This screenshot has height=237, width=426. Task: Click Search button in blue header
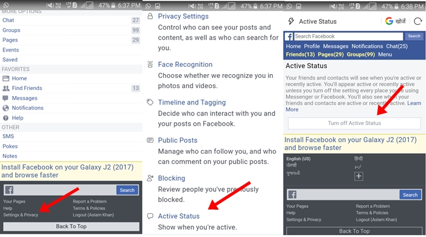click(x=414, y=36)
